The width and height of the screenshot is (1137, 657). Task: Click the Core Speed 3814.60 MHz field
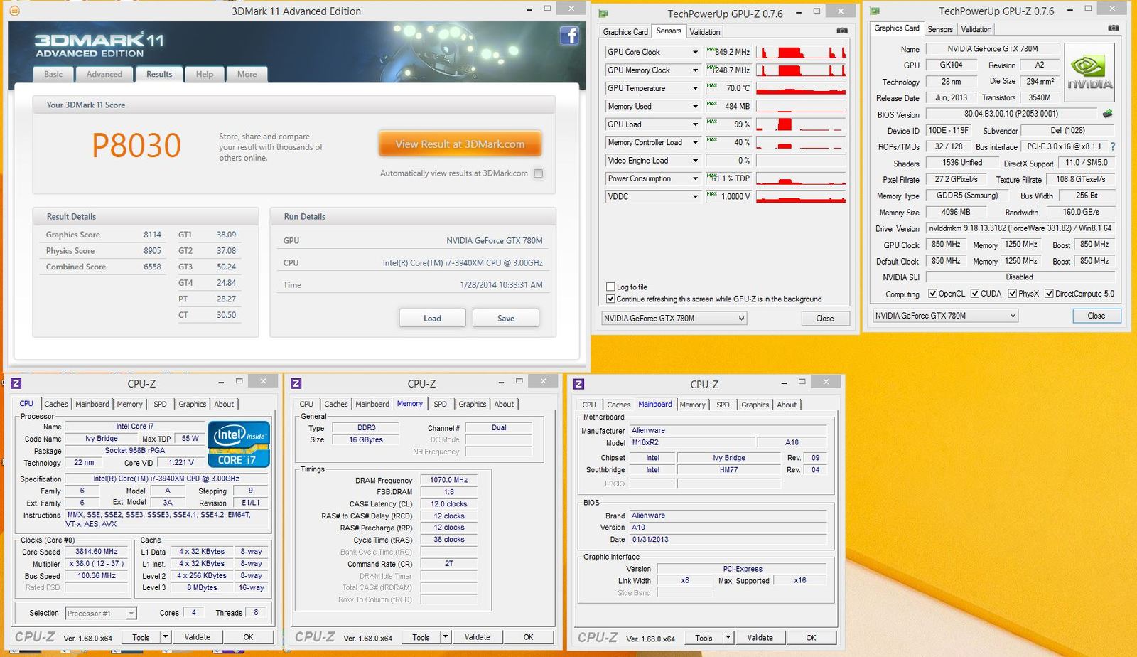coord(97,551)
